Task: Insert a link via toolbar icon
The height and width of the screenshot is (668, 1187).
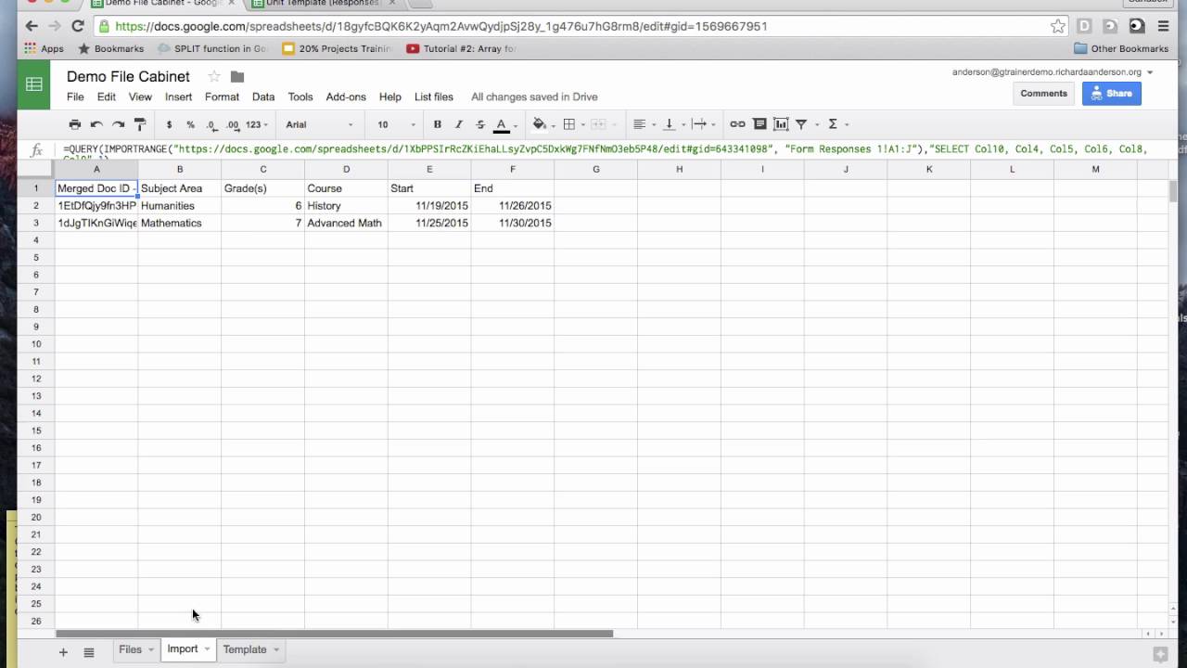Action: 737,124
